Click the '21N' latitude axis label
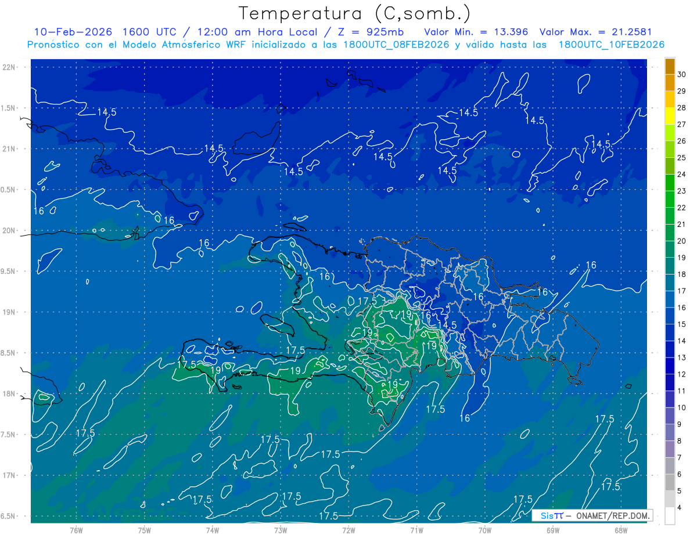This screenshot has height=538, width=697. (8, 149)
